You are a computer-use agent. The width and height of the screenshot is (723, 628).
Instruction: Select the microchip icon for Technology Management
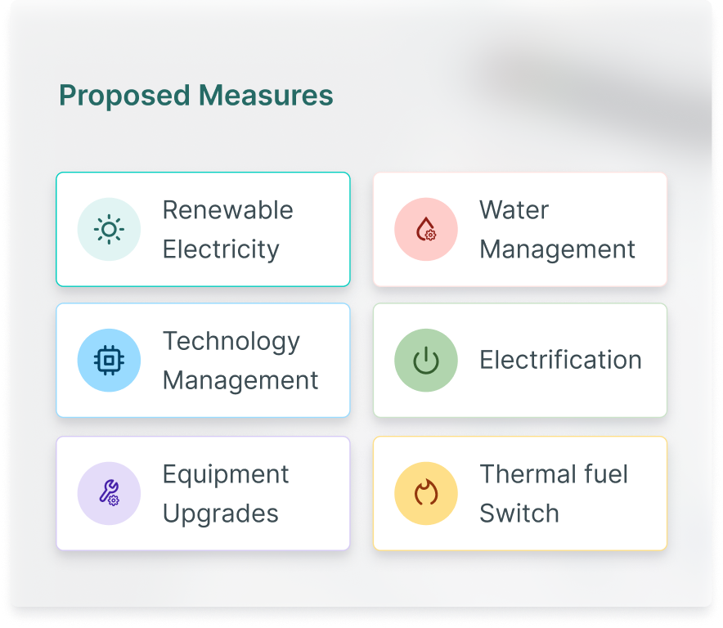[109, 360]
